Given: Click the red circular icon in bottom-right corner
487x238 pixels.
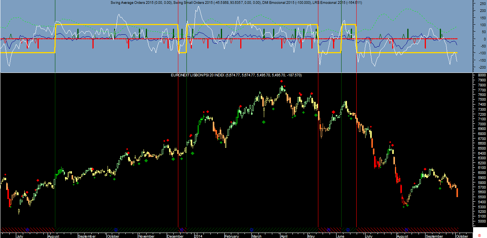Looking at the screenshot, I should pos(479,235).
